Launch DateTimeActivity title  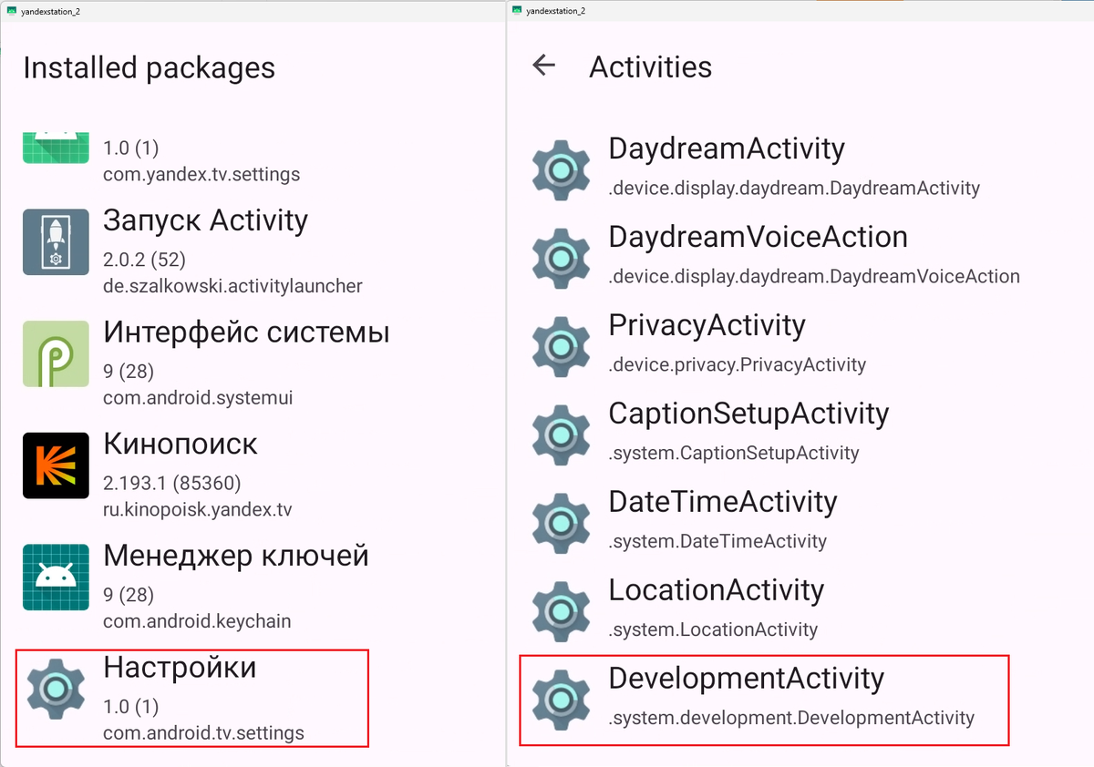pyautogui.click(x=722, y=502)
